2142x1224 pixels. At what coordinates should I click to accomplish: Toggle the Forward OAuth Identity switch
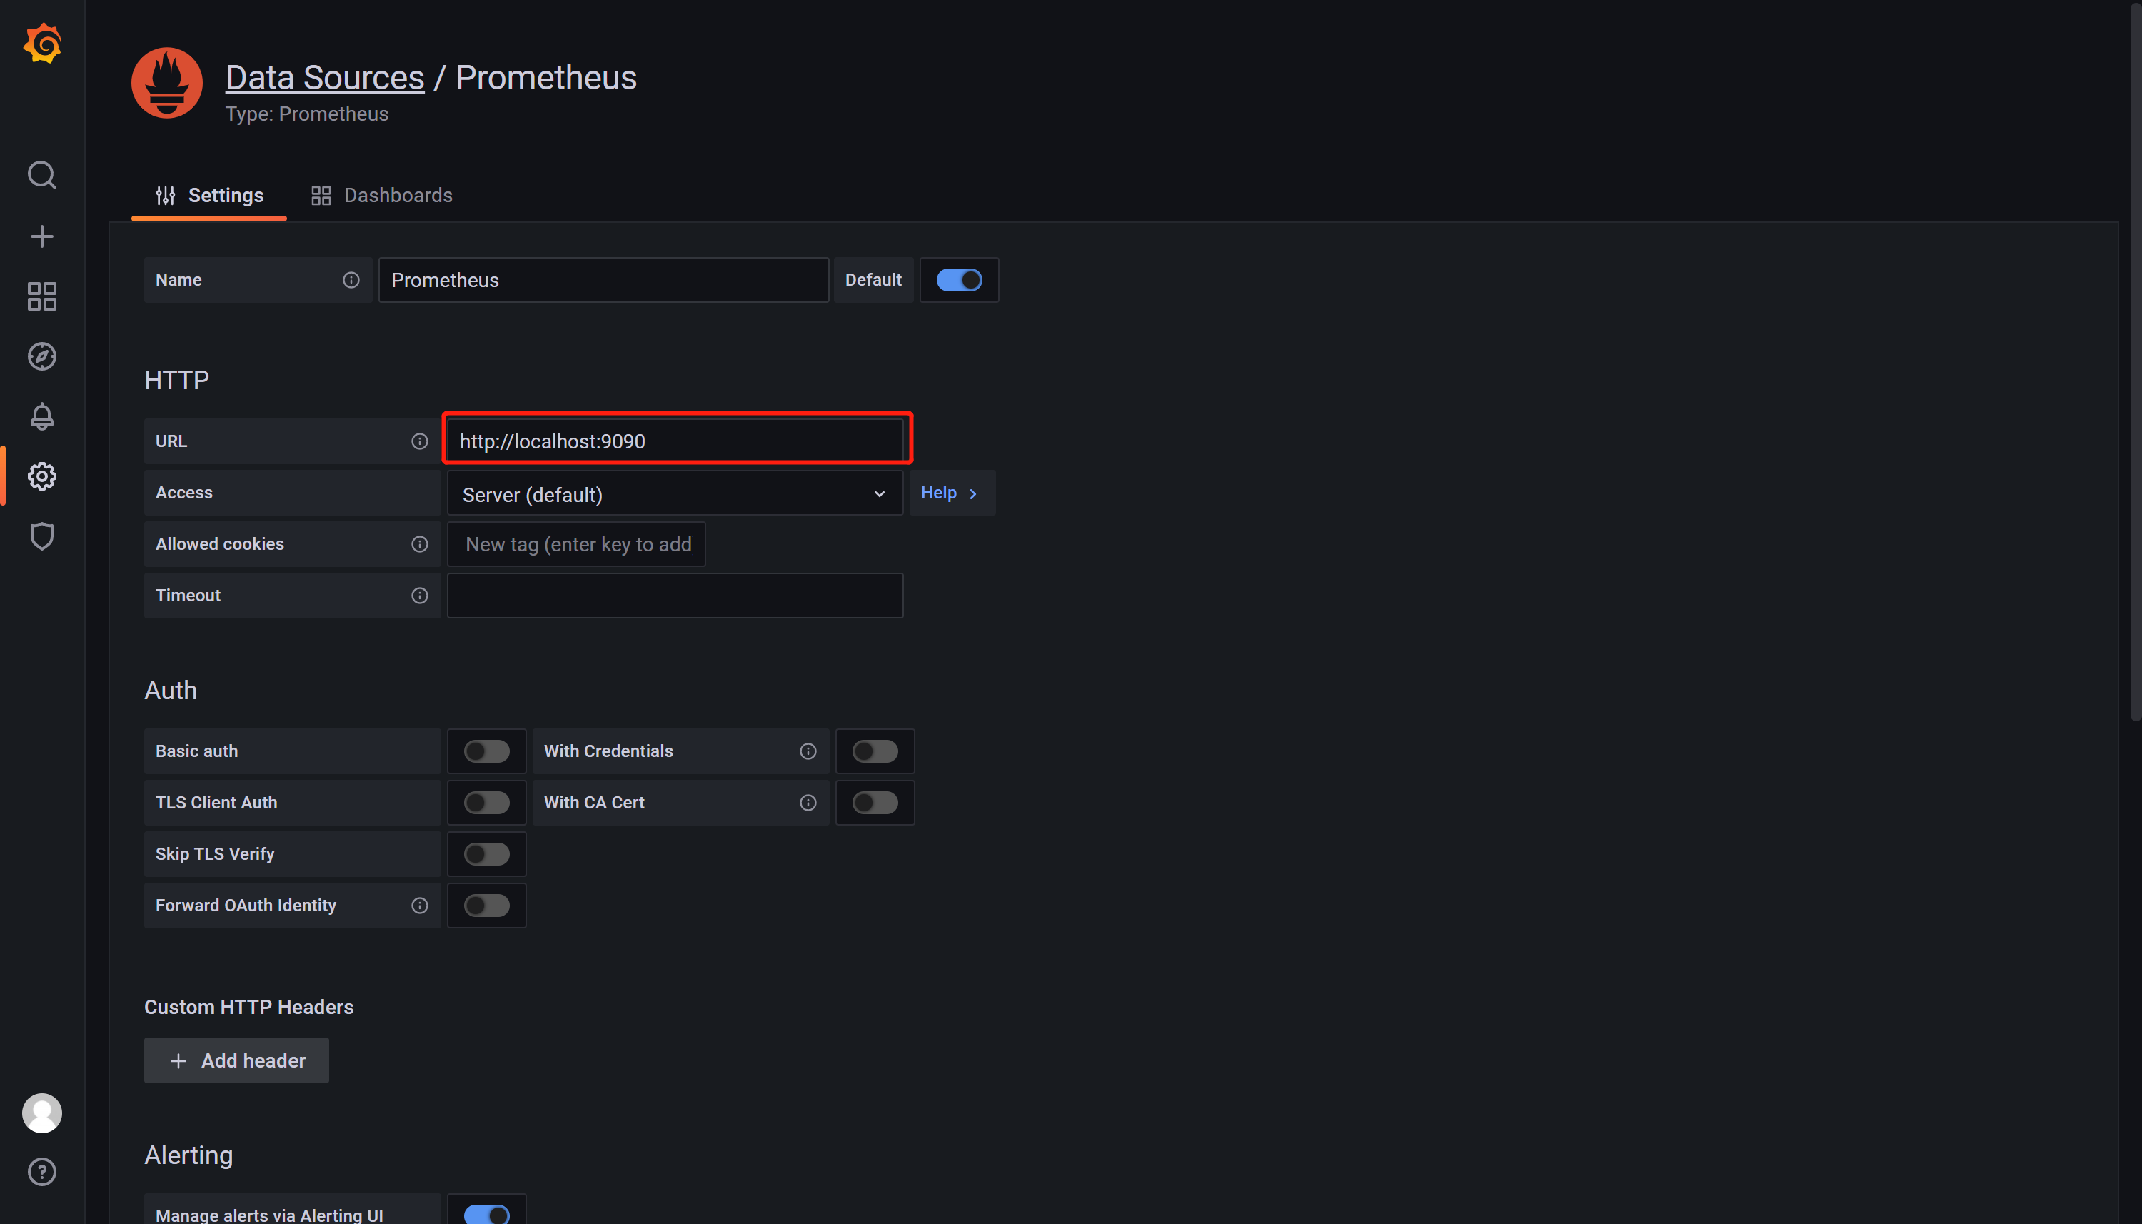(x=486, y=905)
